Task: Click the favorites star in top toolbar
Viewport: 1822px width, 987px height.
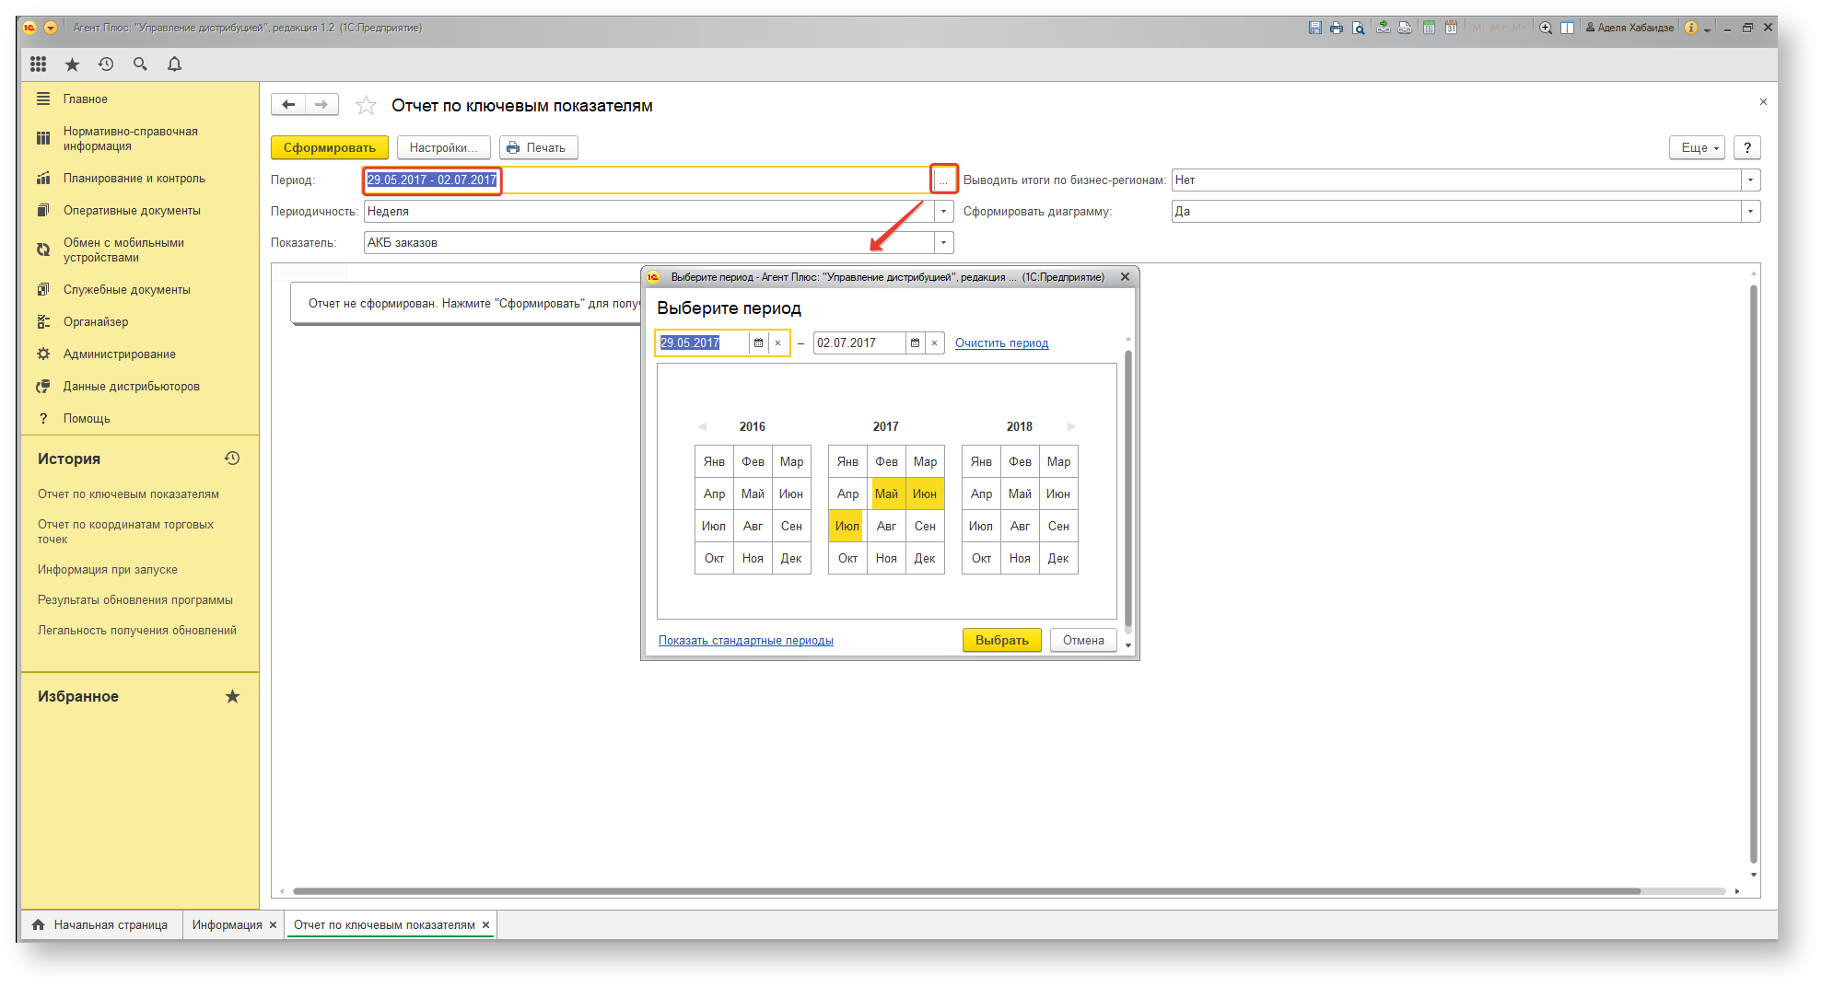Action: 72,64
